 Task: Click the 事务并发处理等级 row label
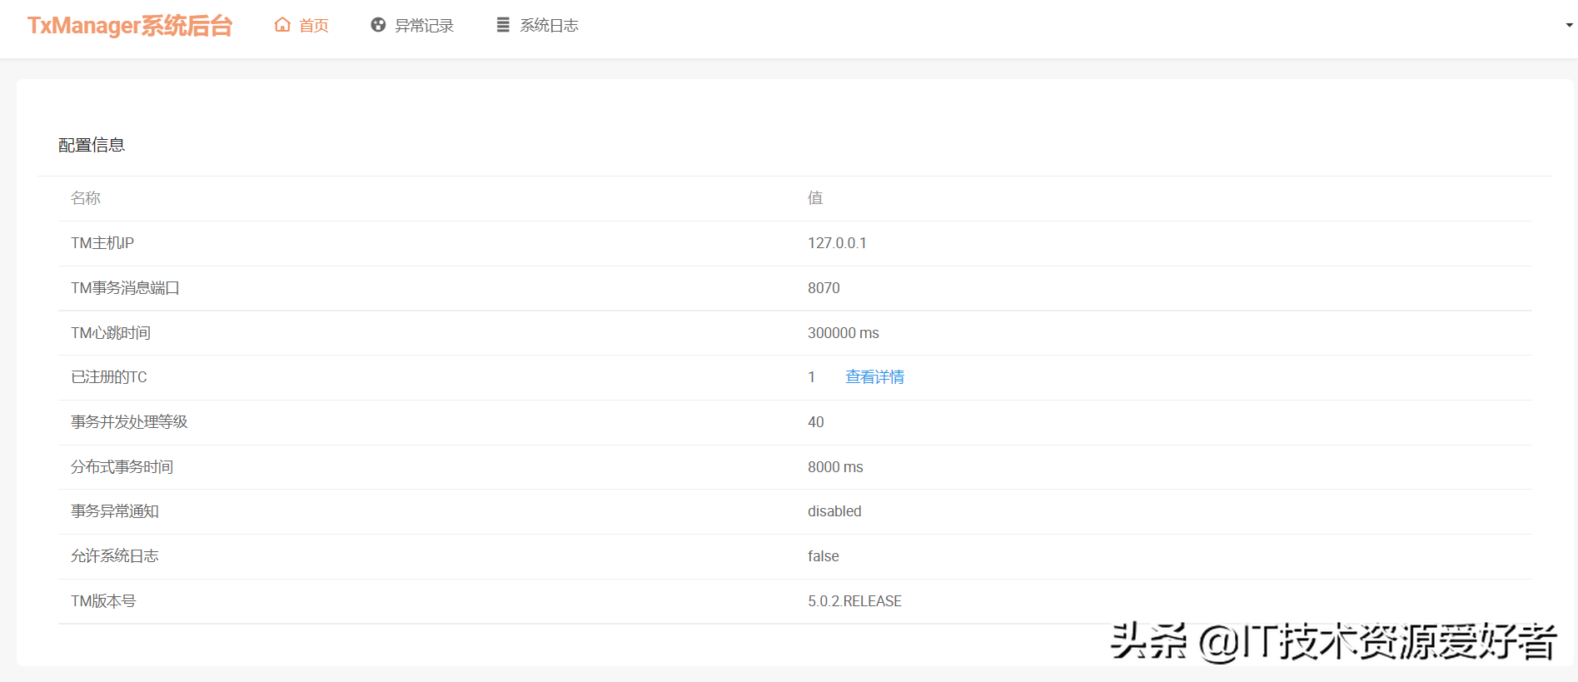(129, 422)
